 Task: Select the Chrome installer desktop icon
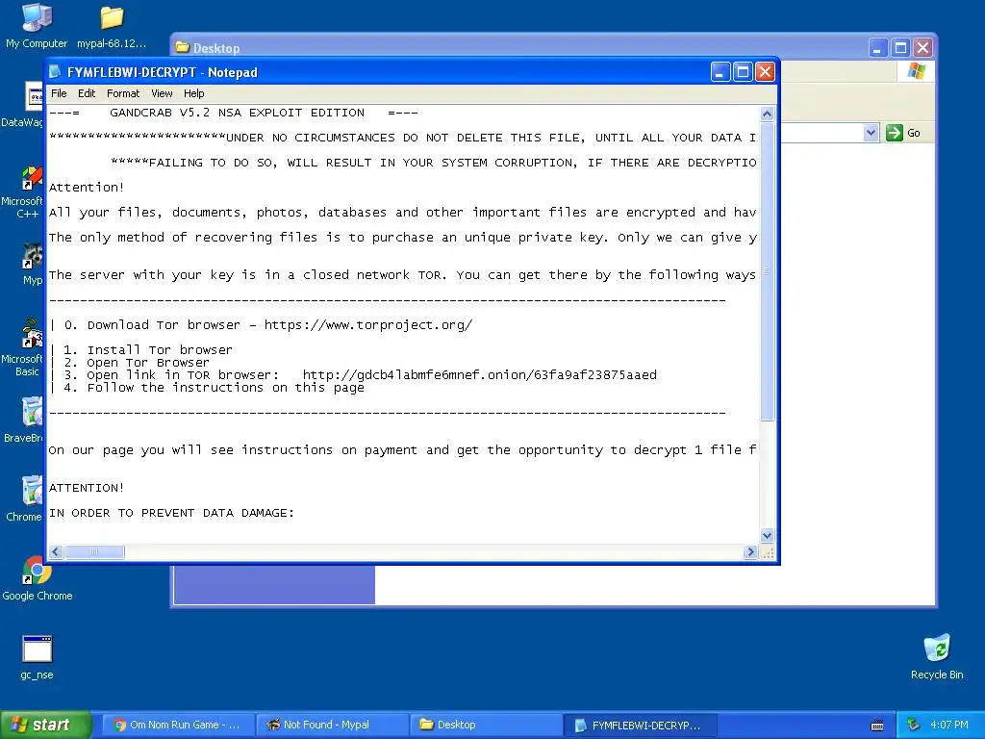(26, 498)
